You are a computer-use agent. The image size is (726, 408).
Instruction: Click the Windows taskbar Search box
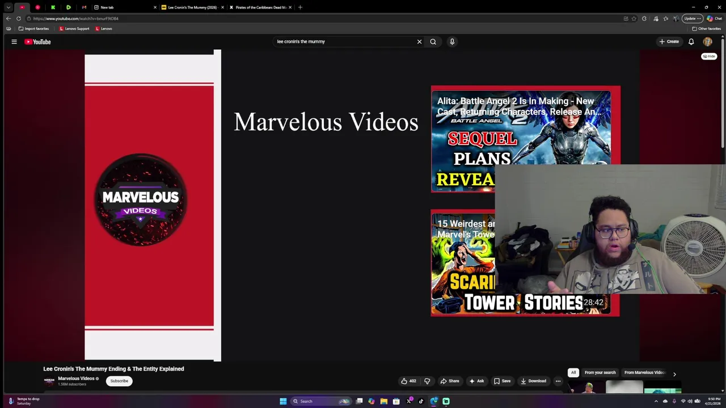[320, 401]
